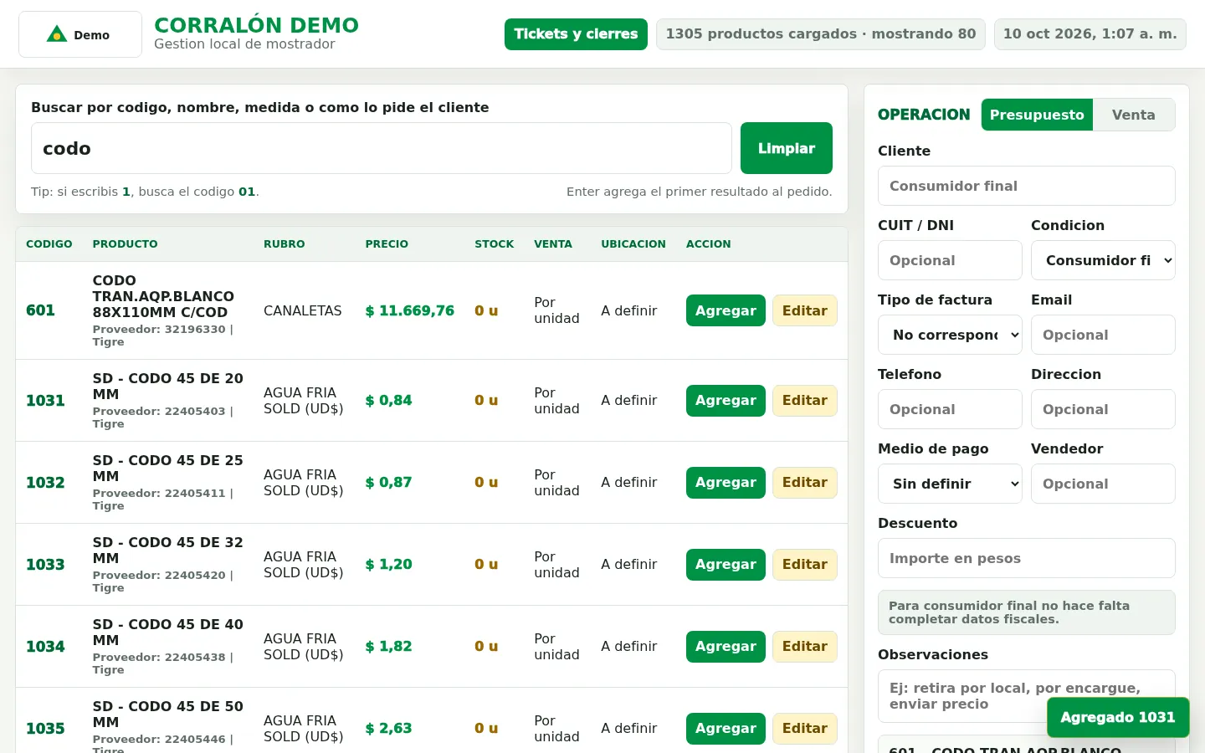Add product 1031 to the order
Image resolution: width=1205 pixels, height=753 pixels.
[726, 401]
